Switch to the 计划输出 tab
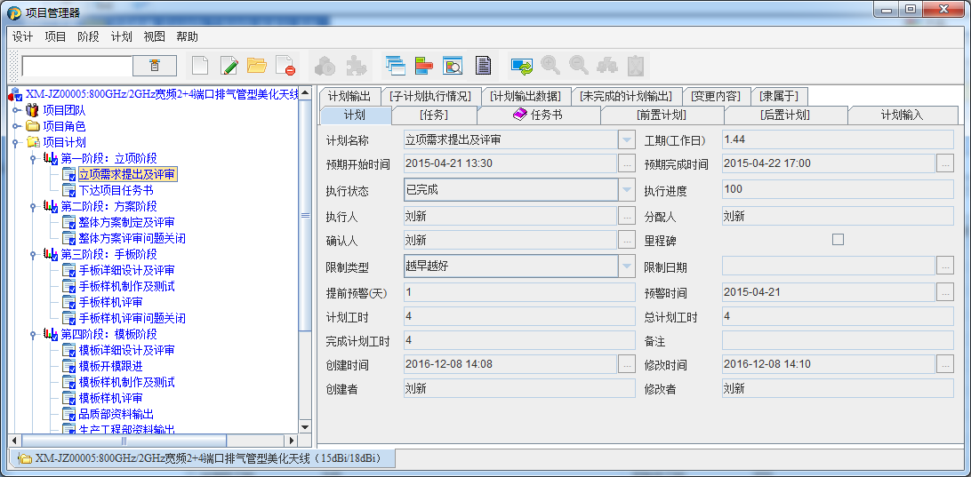This screenshot has height=477, width=971. [x=349, y=96]
